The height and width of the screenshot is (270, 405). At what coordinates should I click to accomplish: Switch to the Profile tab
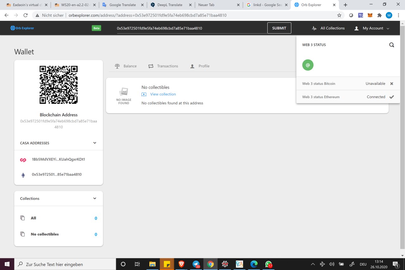(200, 66)
